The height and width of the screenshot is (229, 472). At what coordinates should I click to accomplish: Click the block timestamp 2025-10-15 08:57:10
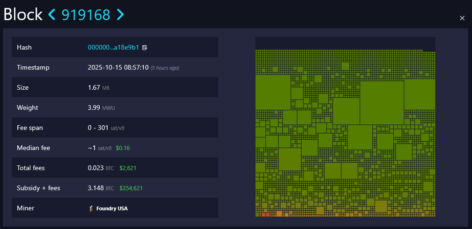pos(118,68)
